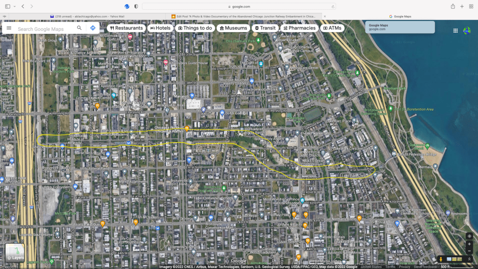Click the Safari Share icon
This screenshot has width=478, height=269.
click(453, 7)
